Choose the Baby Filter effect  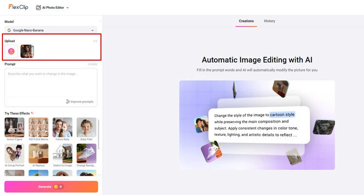pos(86,129)
